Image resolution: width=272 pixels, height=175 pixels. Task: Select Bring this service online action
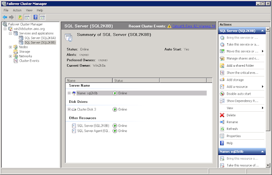point(242,38)
